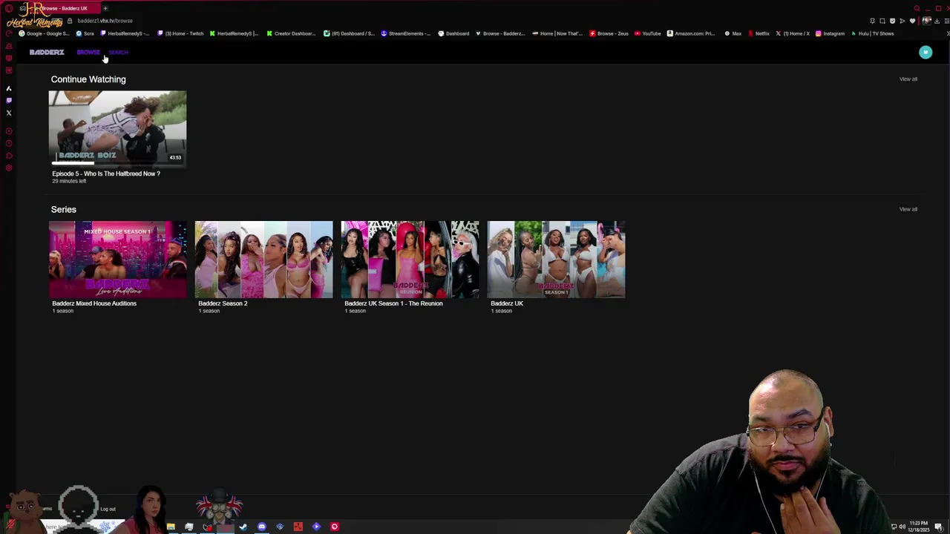Open Netflix bookmark
This screenshot has height=534, width=950.
tap(759, 33)
